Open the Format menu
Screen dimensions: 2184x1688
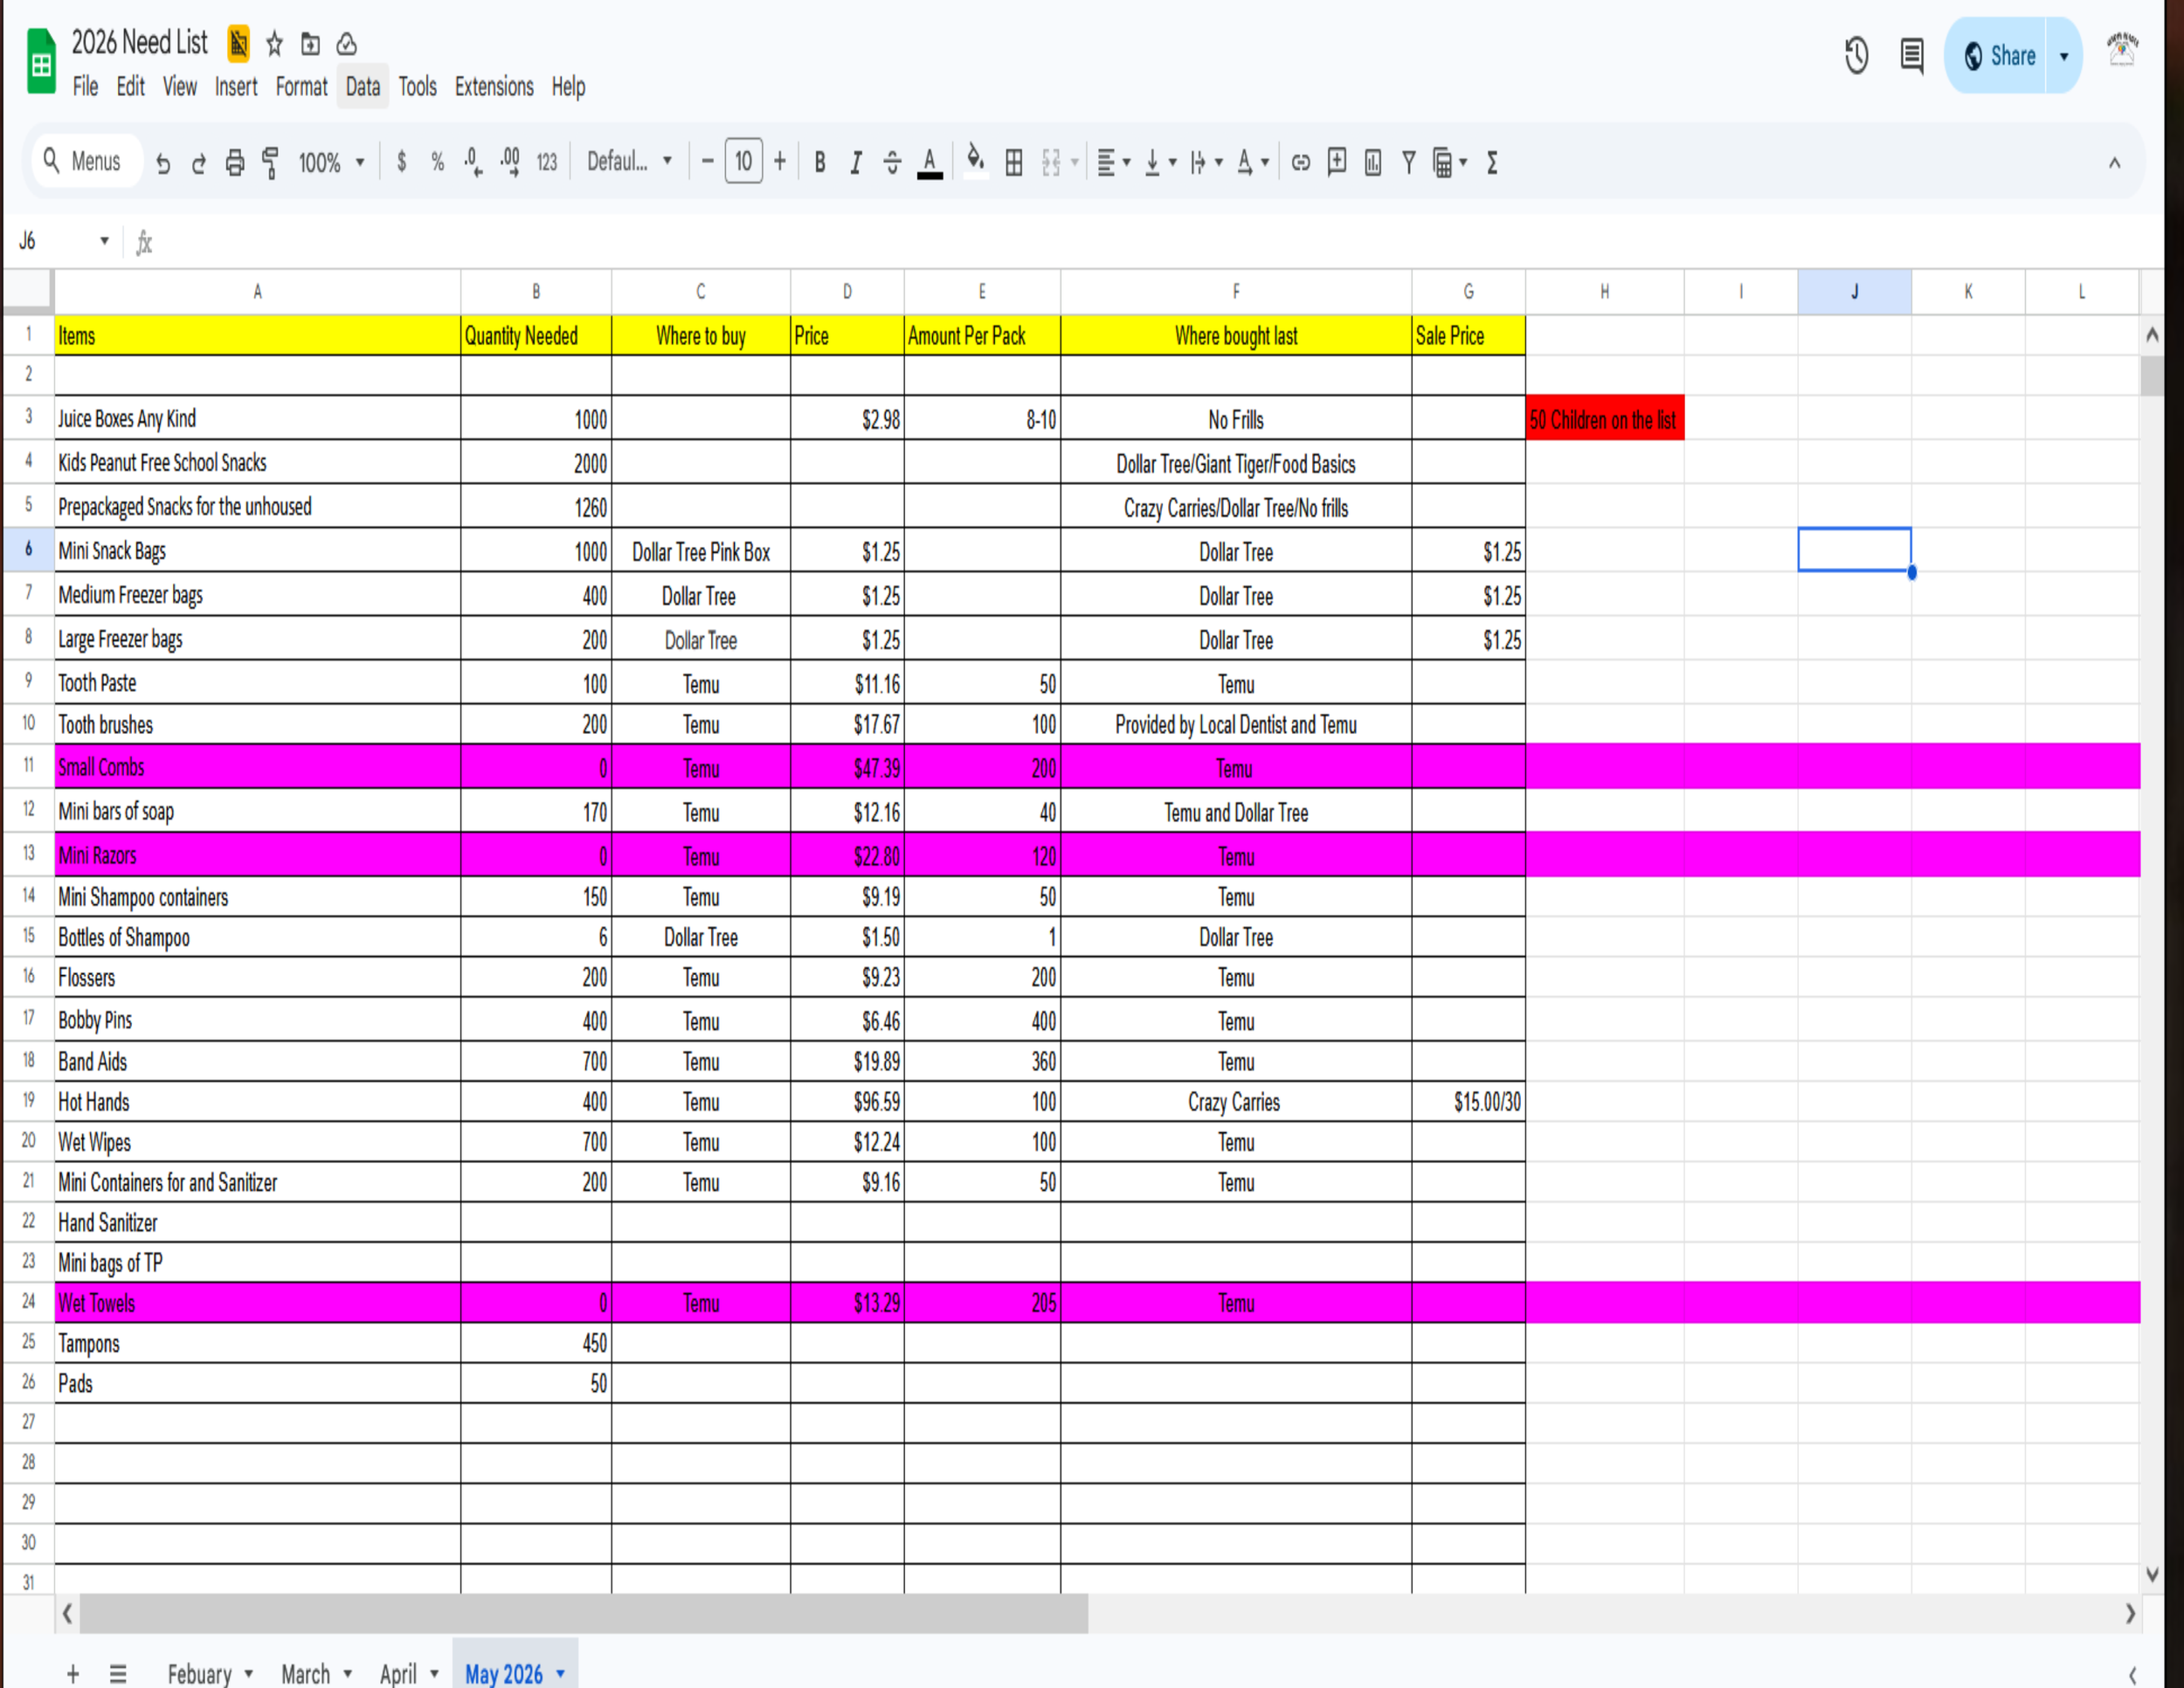click(x=302, y=87)
